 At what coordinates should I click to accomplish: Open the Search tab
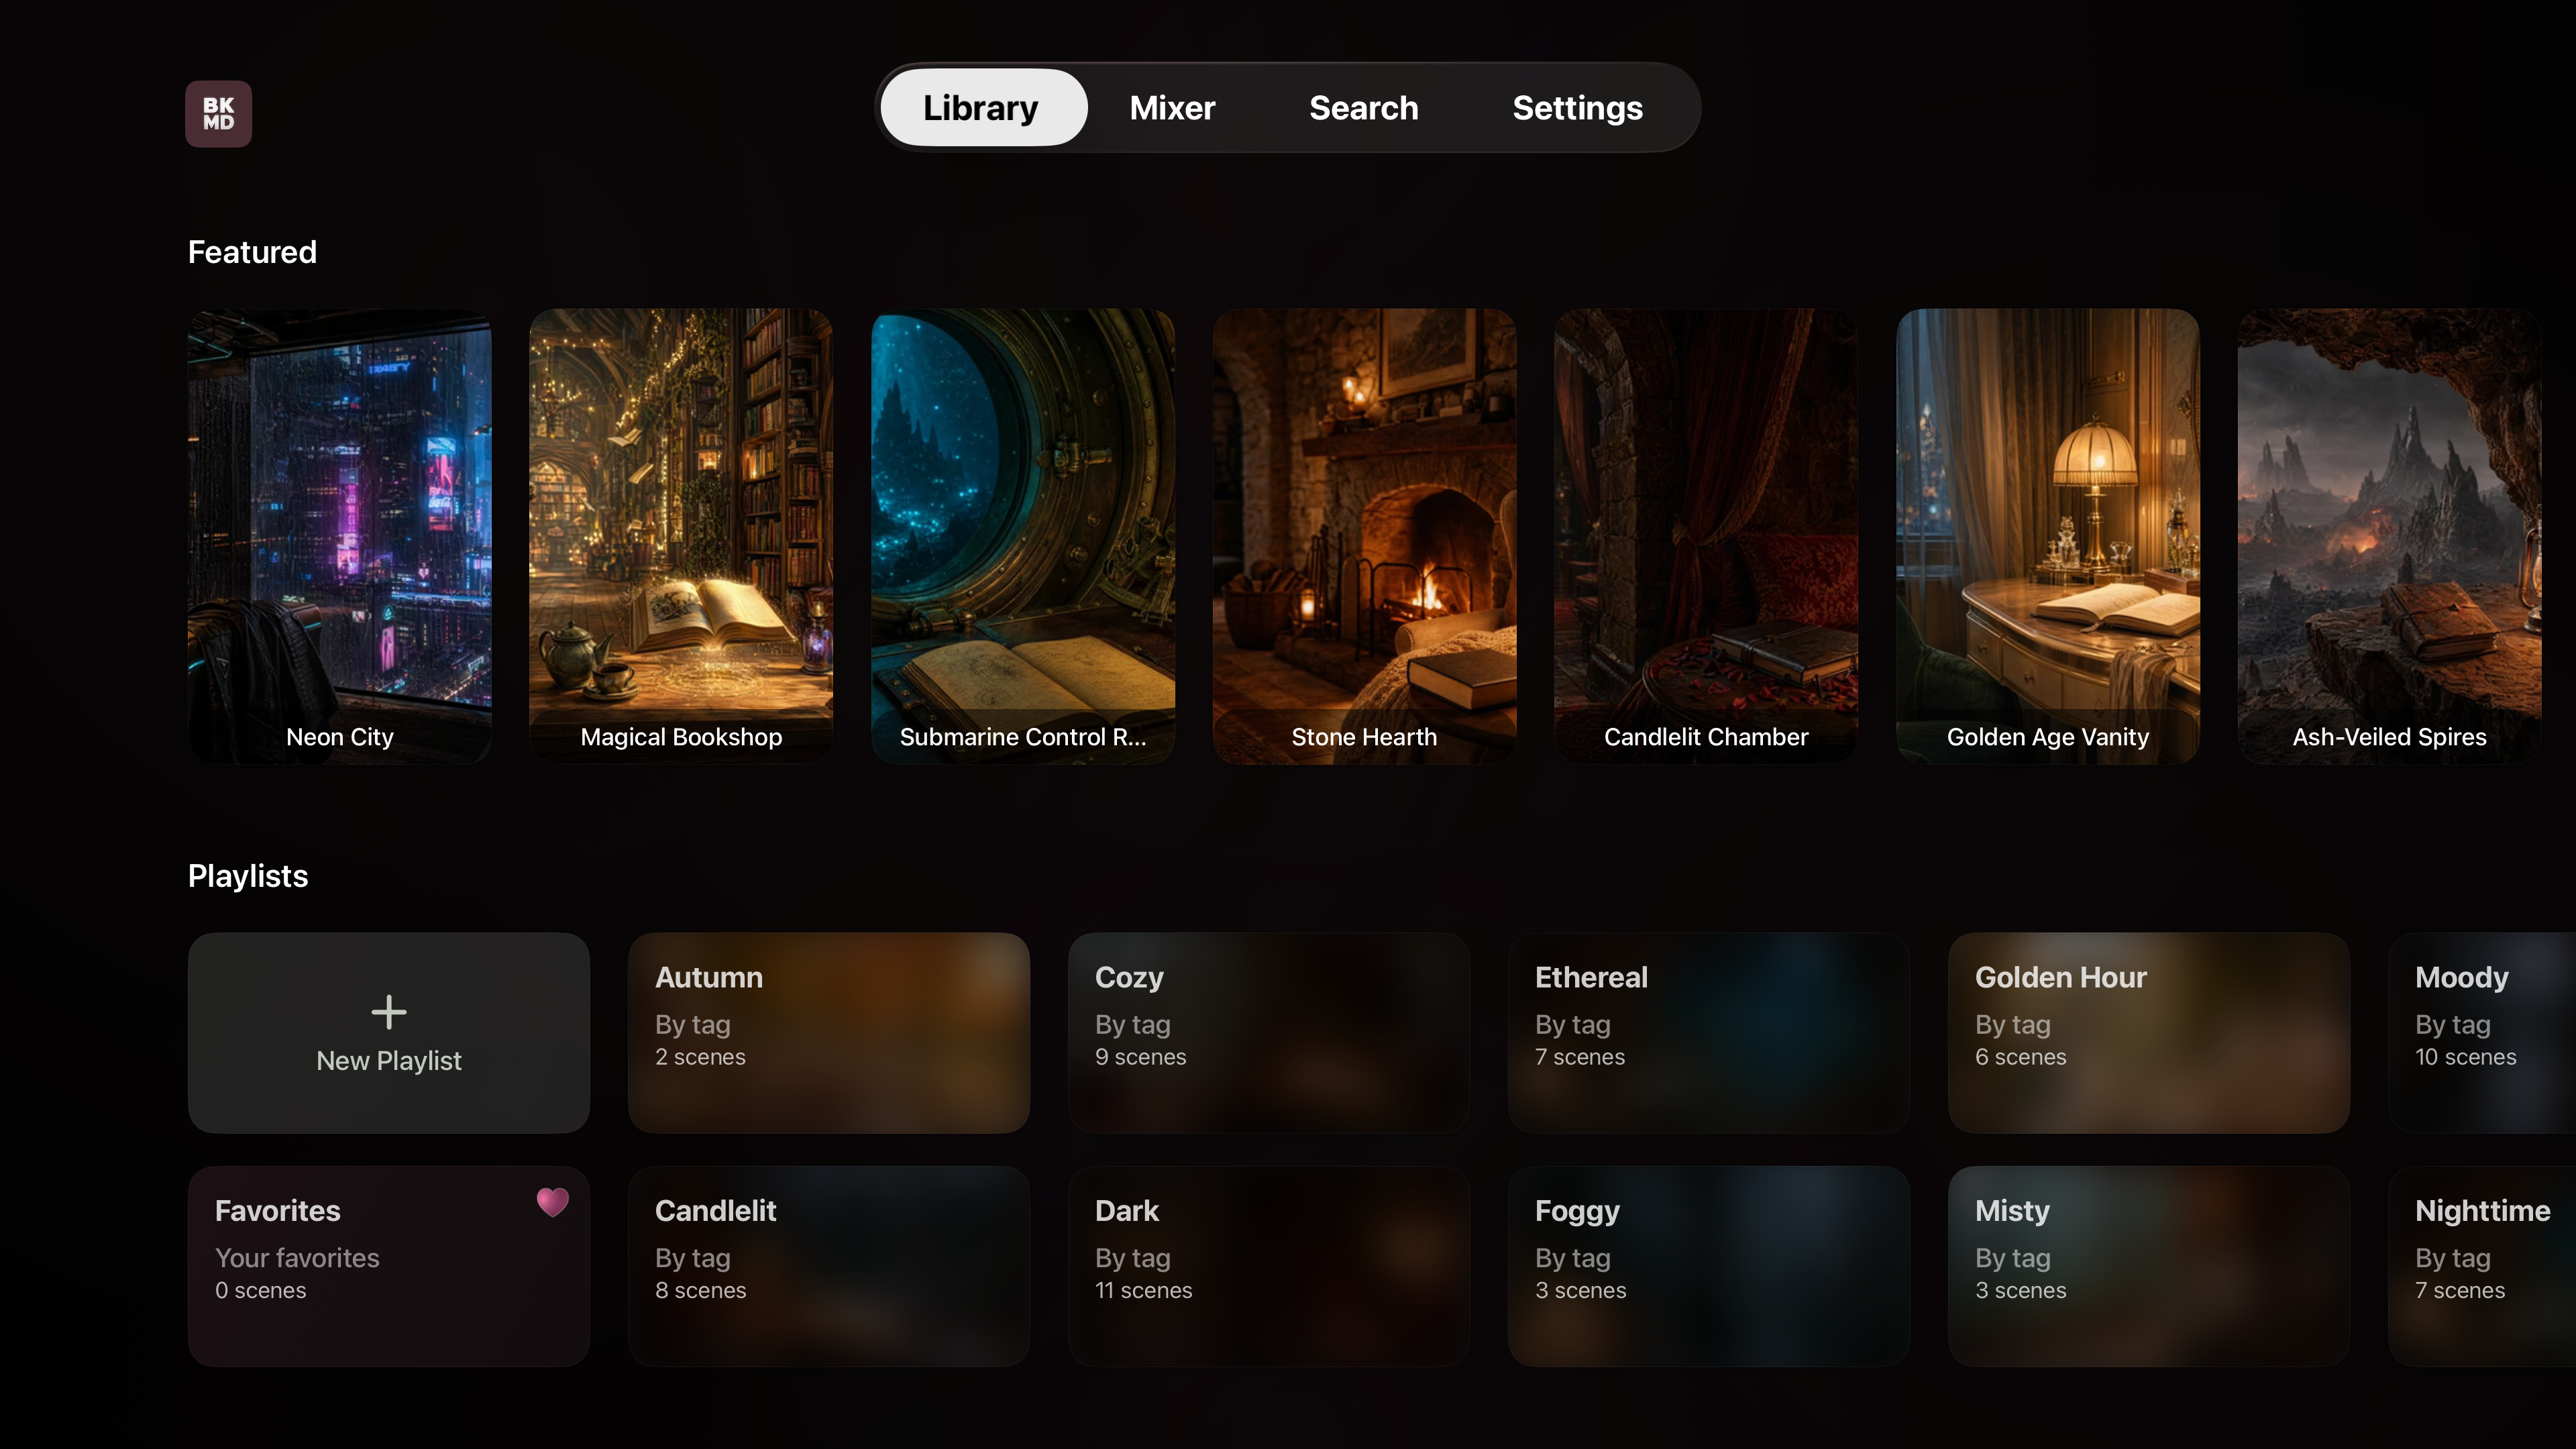coord(1363,108)
